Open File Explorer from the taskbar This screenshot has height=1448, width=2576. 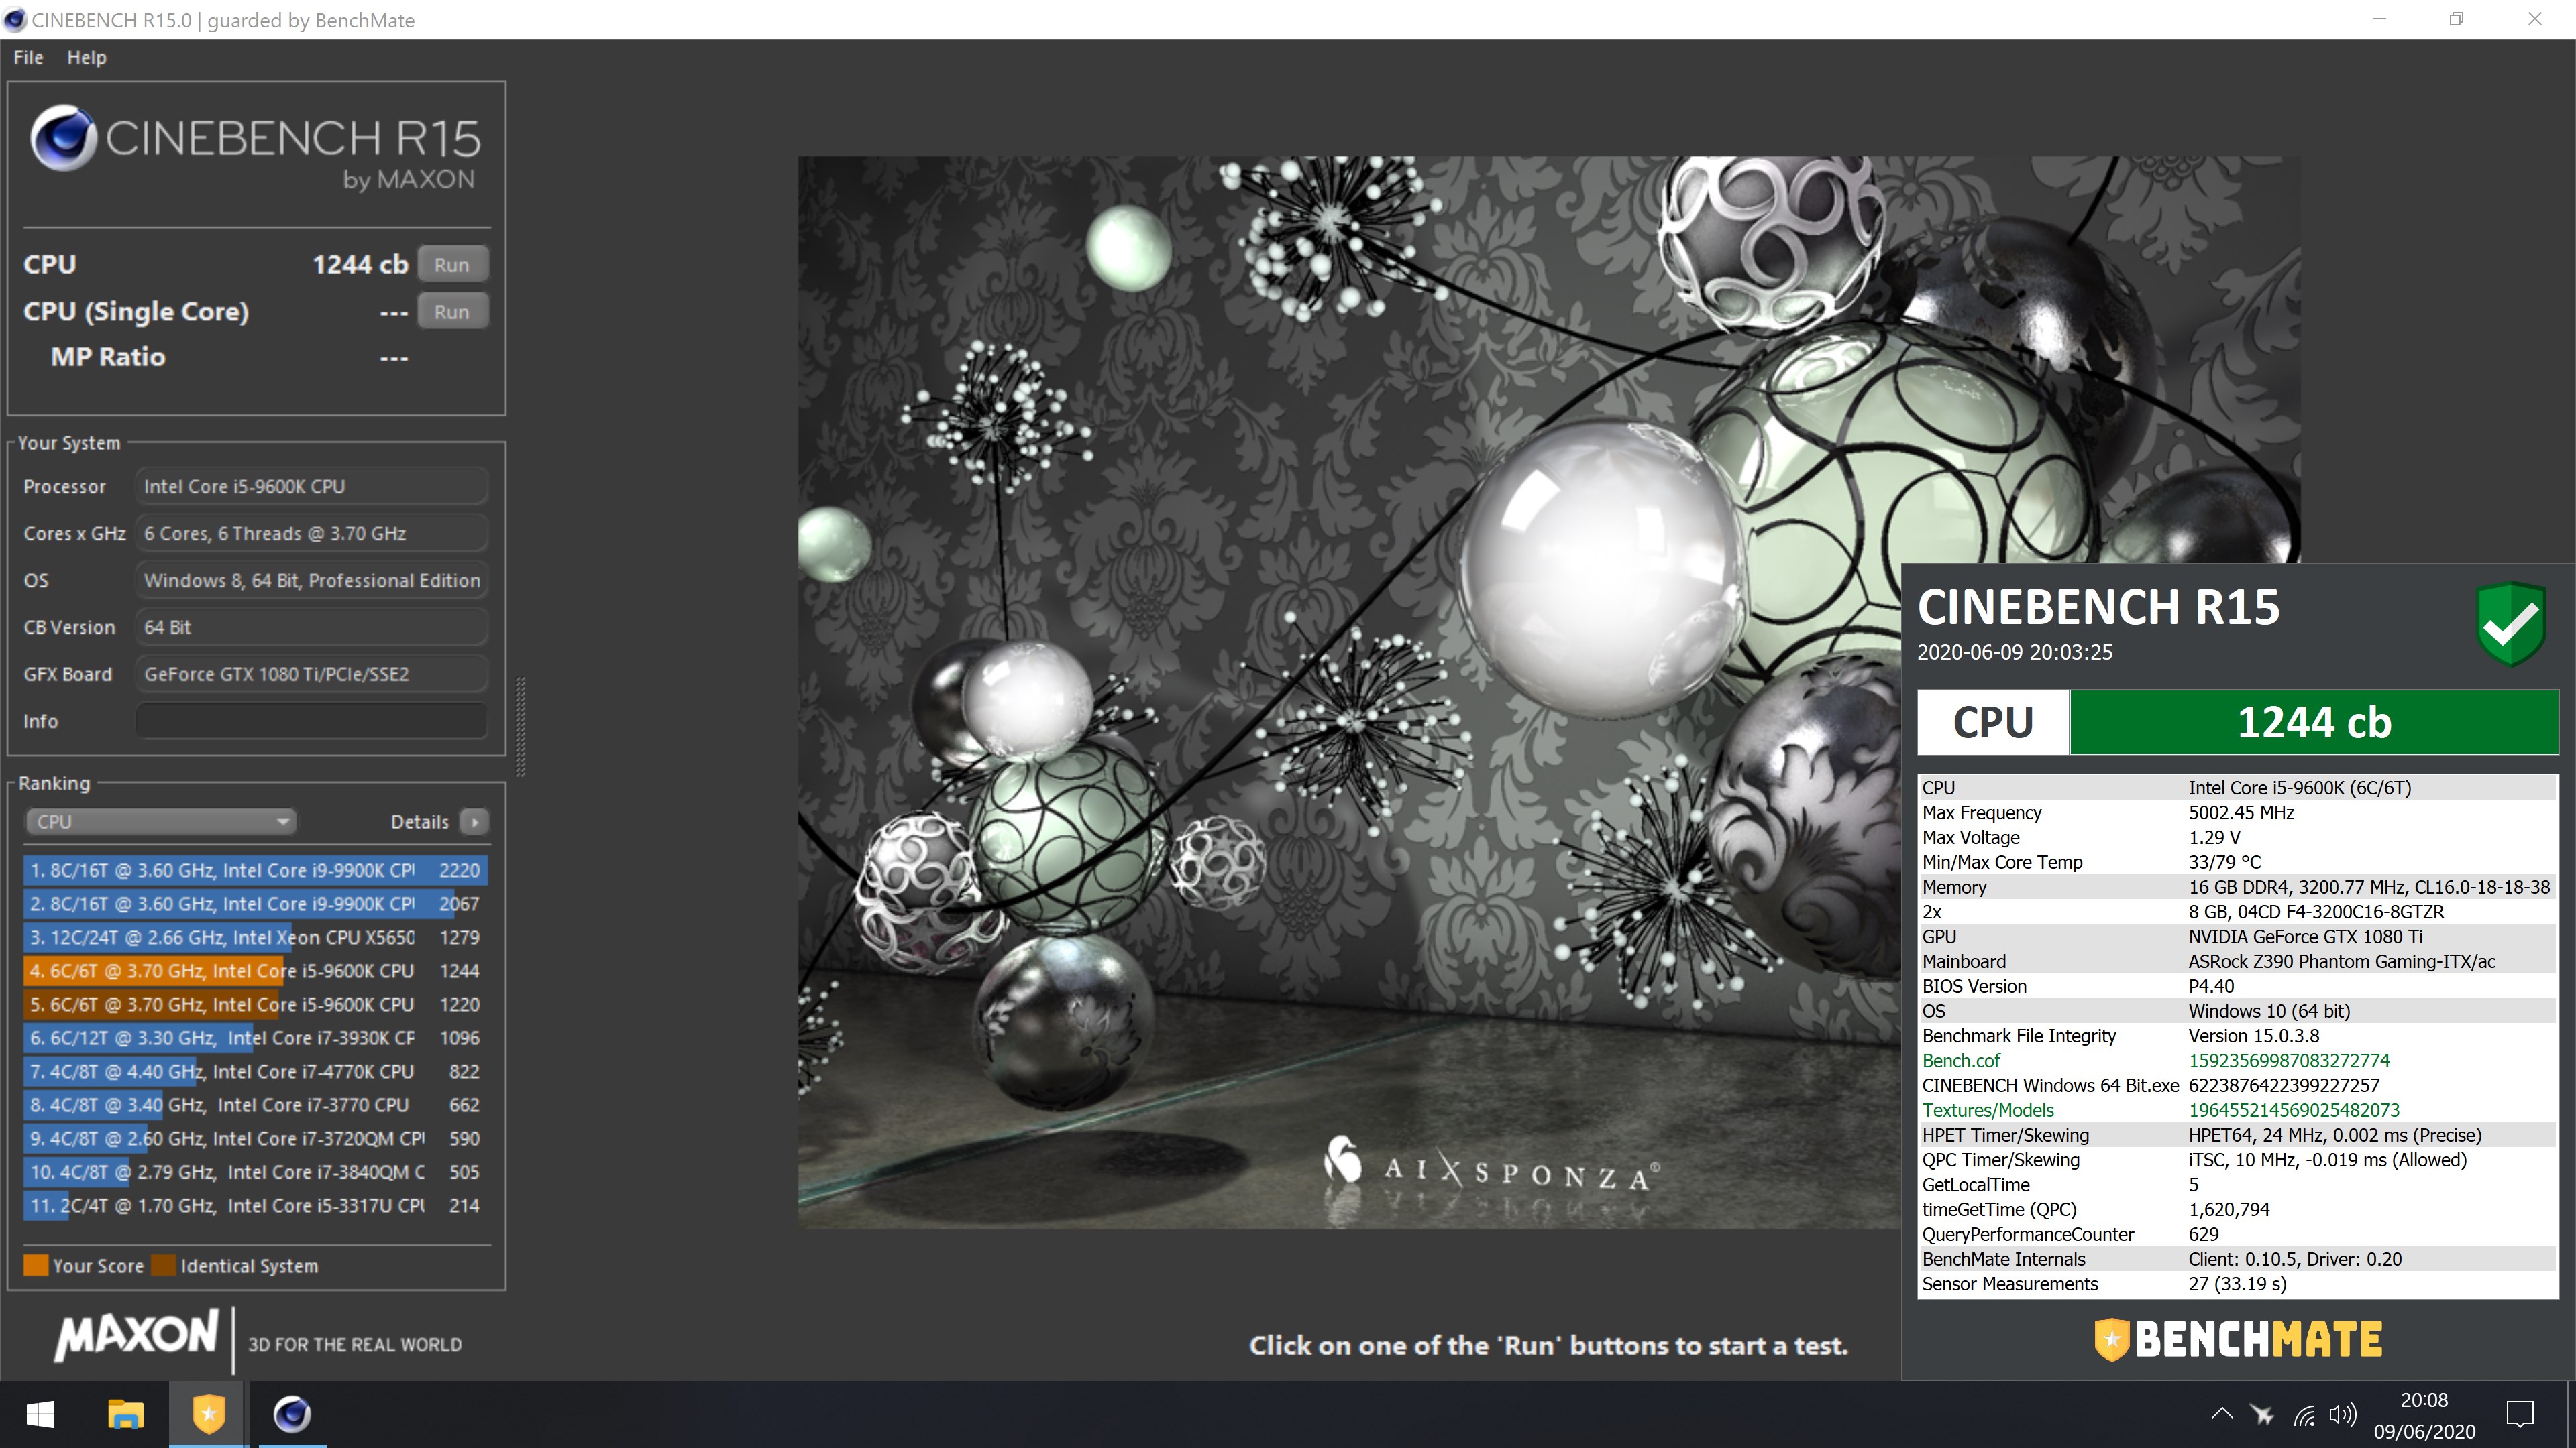click(125, 1414)
